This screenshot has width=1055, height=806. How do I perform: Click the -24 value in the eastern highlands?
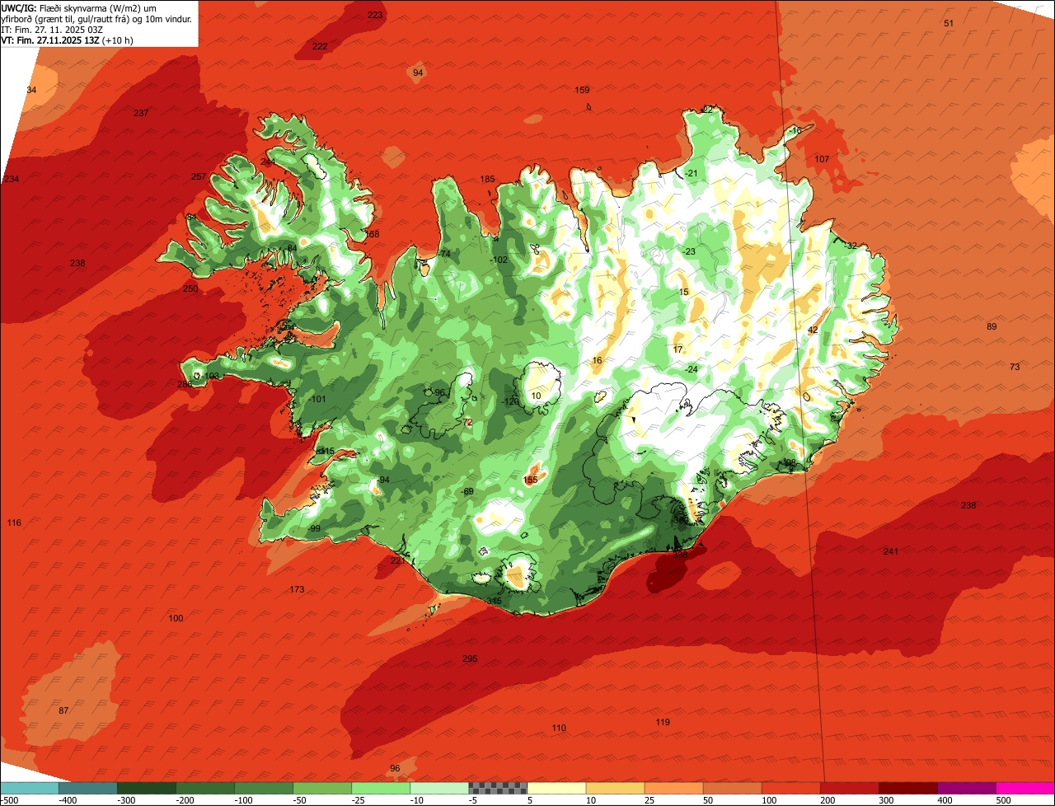691,369
